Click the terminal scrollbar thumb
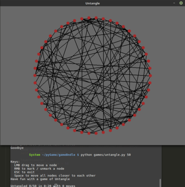The height and width of the screenshot is (187, 185). [160, 183]
